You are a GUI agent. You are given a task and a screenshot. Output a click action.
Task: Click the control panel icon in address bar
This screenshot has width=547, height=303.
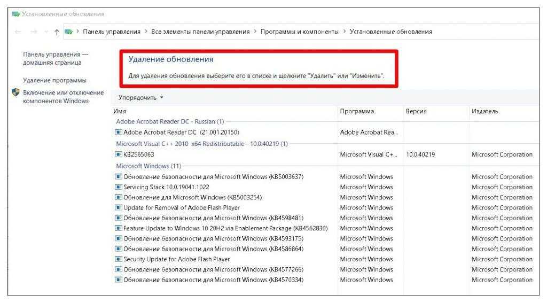coord(68,32)
